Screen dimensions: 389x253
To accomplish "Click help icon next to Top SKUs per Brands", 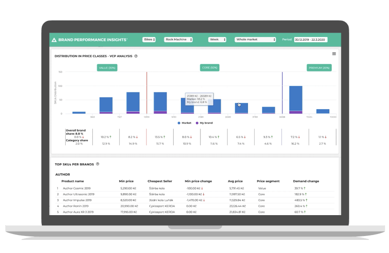I will coord(98,164).
